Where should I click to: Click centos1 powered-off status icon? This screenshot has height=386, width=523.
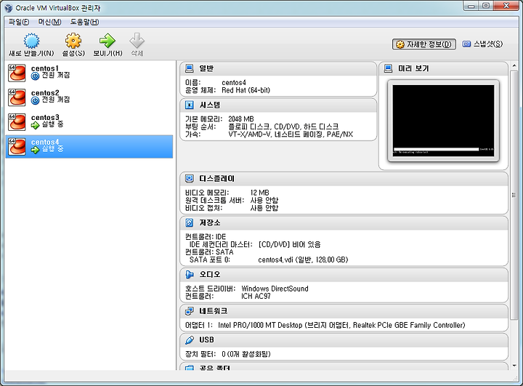(35, 76)
